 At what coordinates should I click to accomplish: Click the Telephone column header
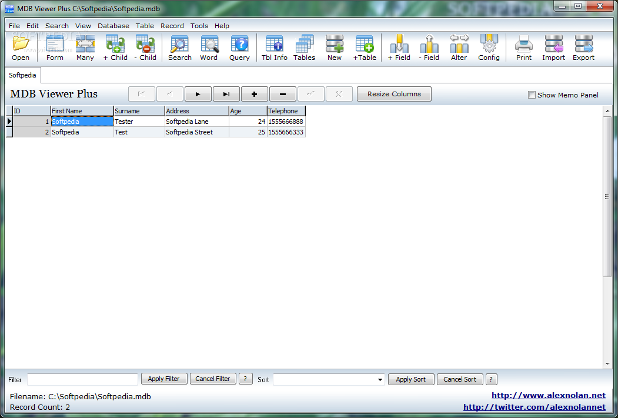pyautogui.click(x=286, y=111)
